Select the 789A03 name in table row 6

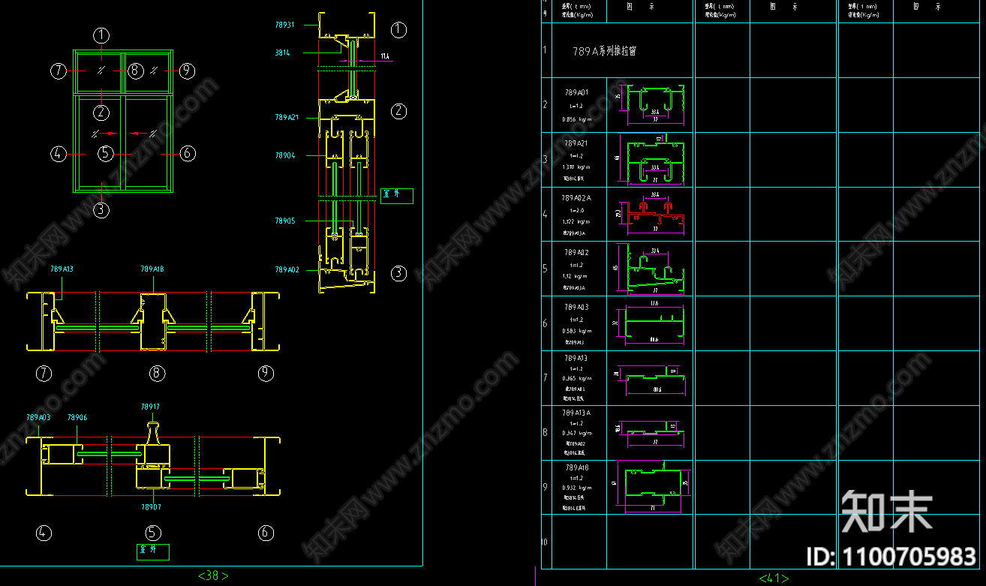pyautogui.click(x=576, y=307)
